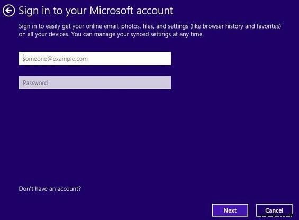Go back using the circled arrow icon
This screenshot has width=299, height=220.
9,11
